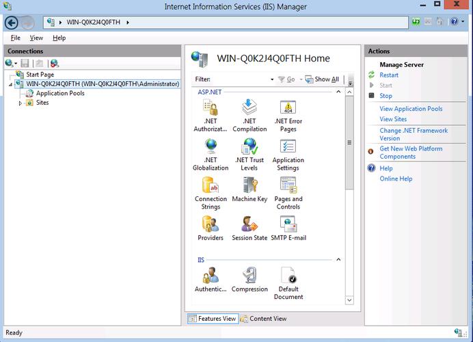Open the .NET Trust Levels feature
Image resolution: width=473 pixels, height=342 pixels.
[249, 155]
